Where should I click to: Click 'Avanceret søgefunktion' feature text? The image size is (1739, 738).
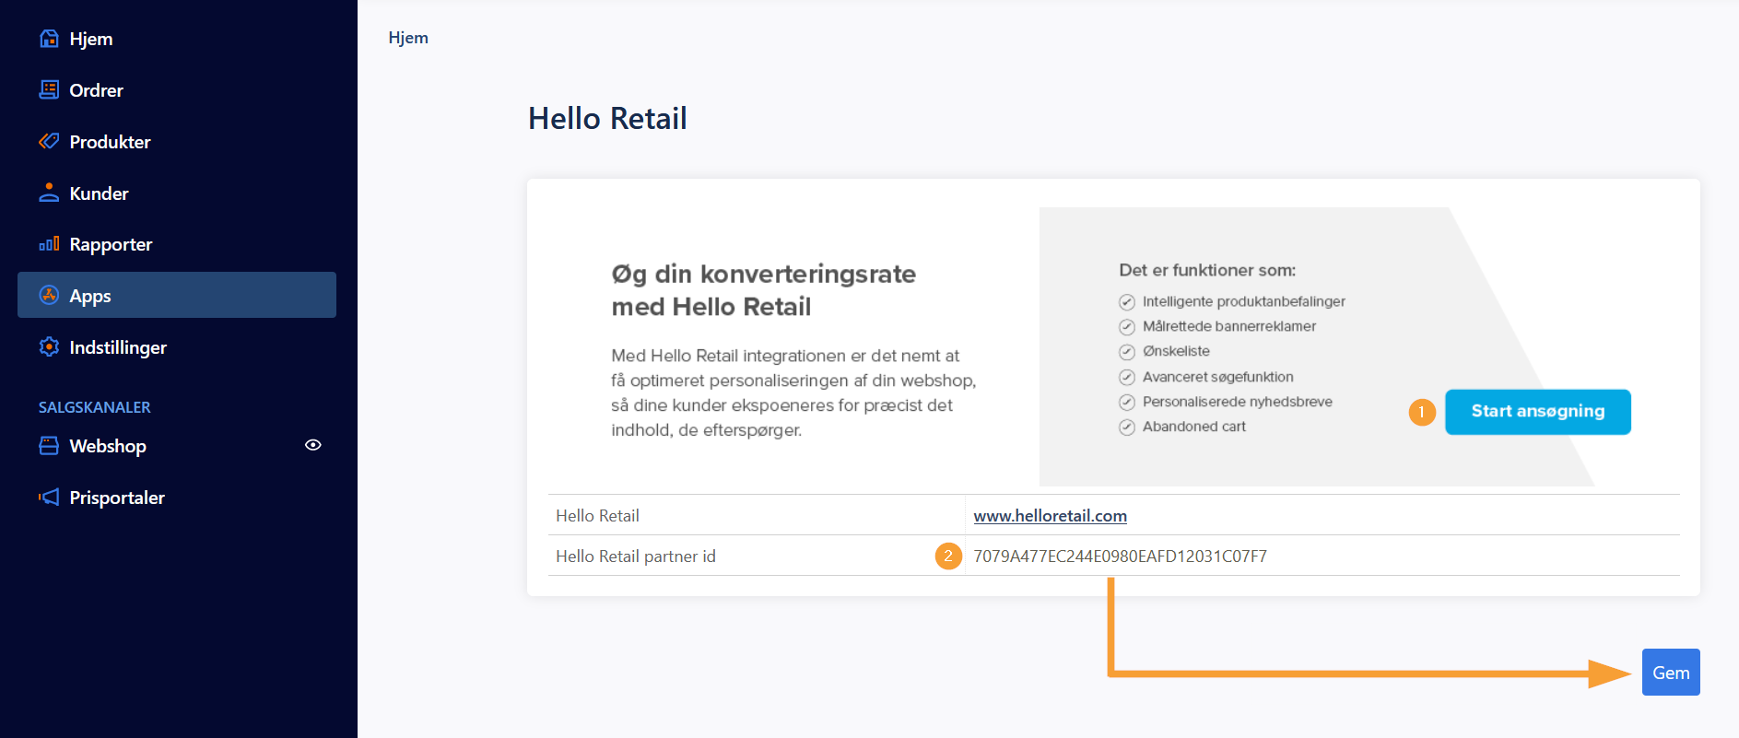1217,377
